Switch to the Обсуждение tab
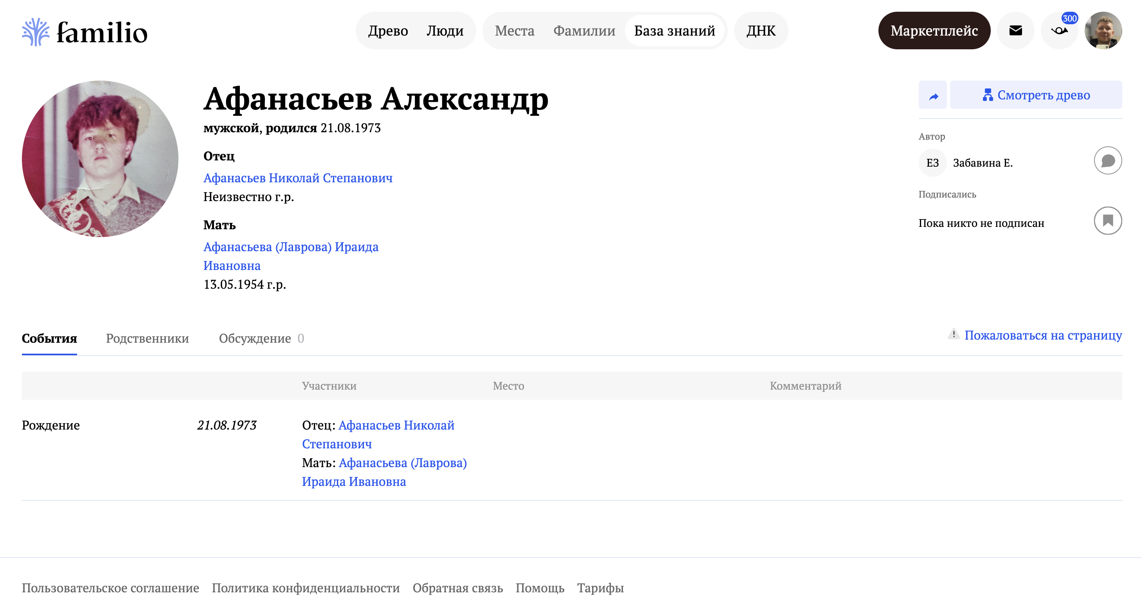 point(255,338)
